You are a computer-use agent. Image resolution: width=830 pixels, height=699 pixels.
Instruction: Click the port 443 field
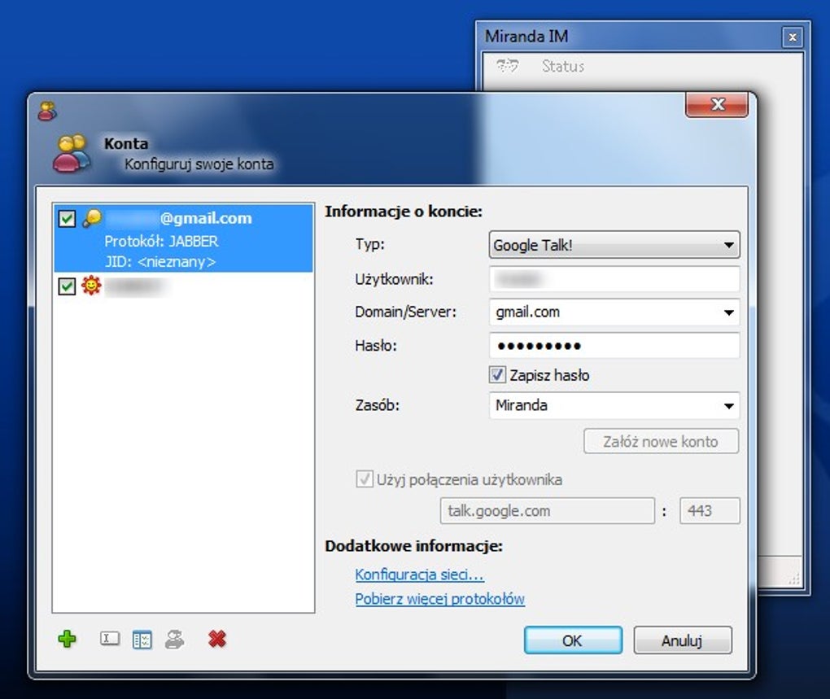coord(710,511)
